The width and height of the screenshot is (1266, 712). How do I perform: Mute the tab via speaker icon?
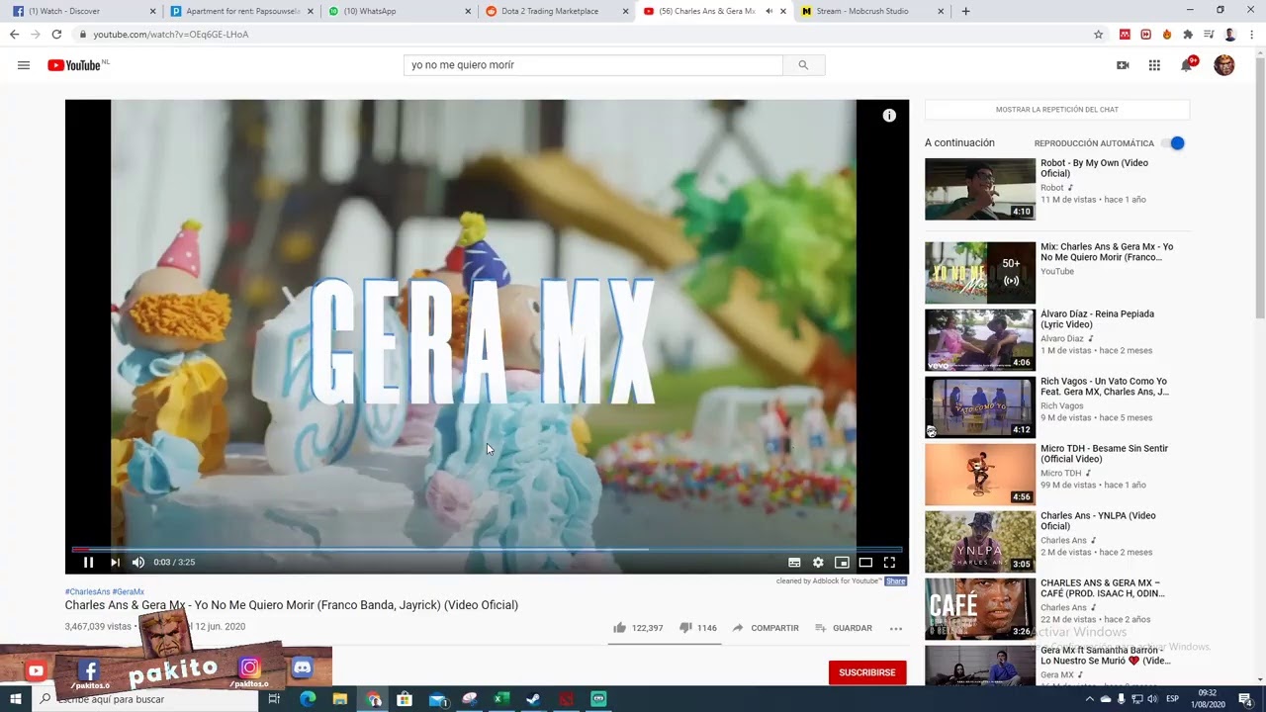[x=769, y=11]
